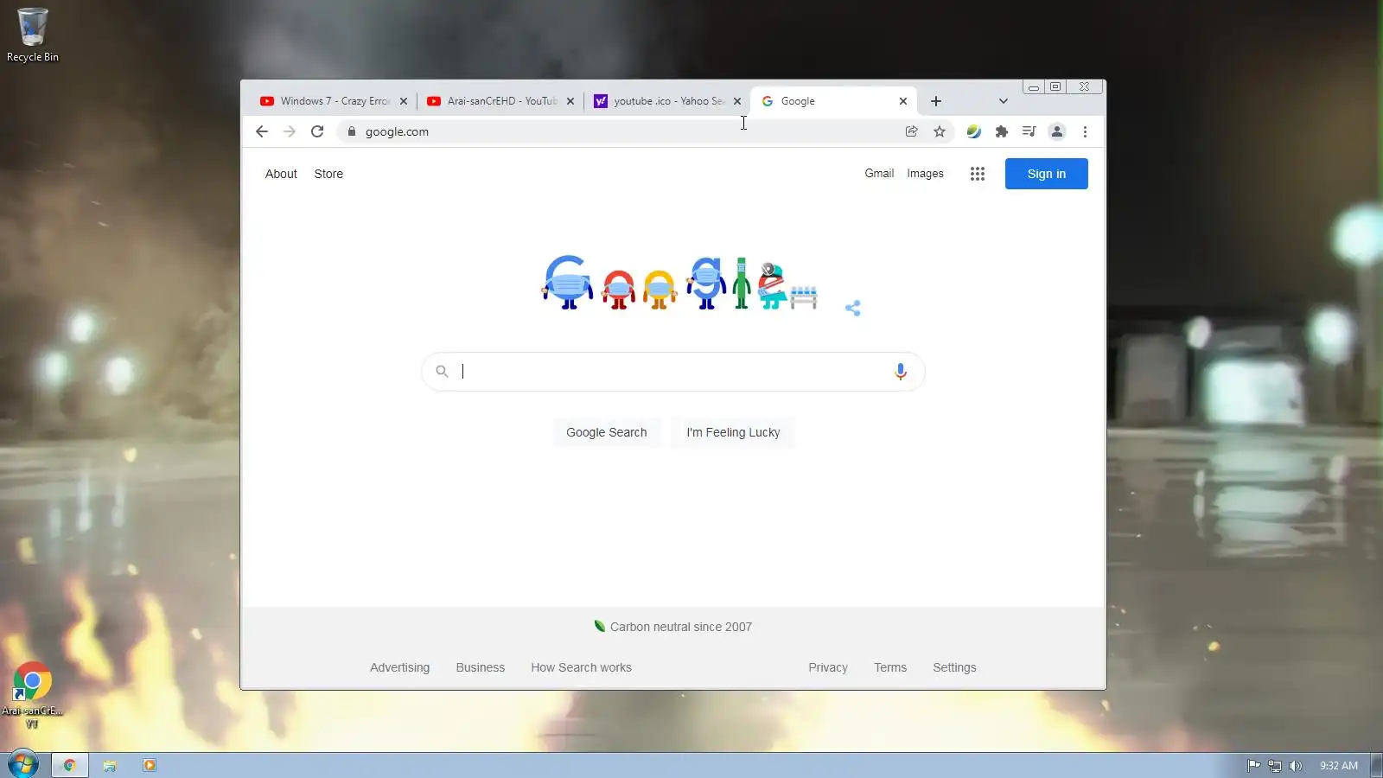The image size is (1383, 778).
Task: Click I'm Feeling Lucky button
Action: point(733,432)
